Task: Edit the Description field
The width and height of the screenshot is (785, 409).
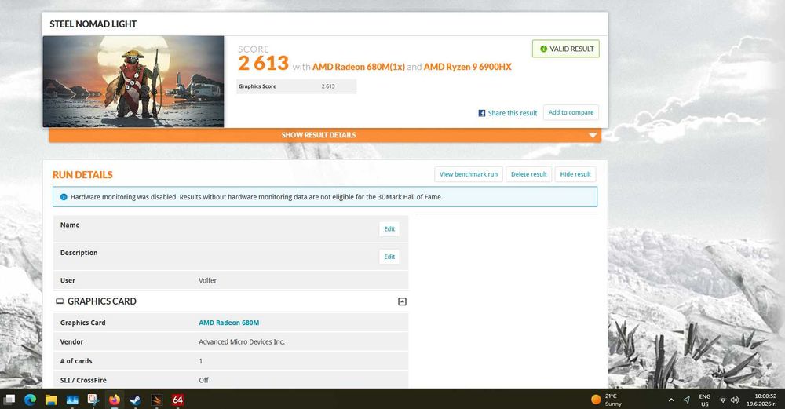Action: (x=389, y=257)
